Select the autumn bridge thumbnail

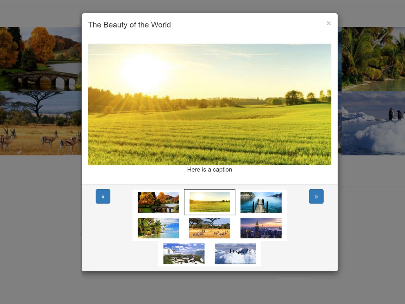click(158, 202)
